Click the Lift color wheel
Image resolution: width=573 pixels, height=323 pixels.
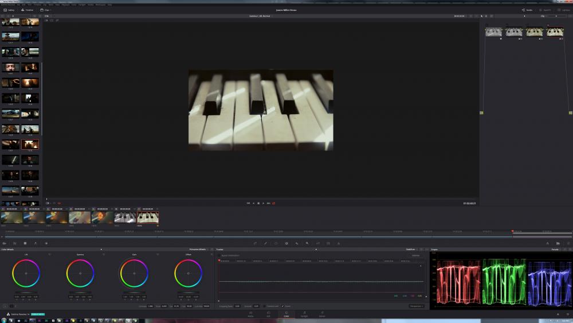[26, 273]
